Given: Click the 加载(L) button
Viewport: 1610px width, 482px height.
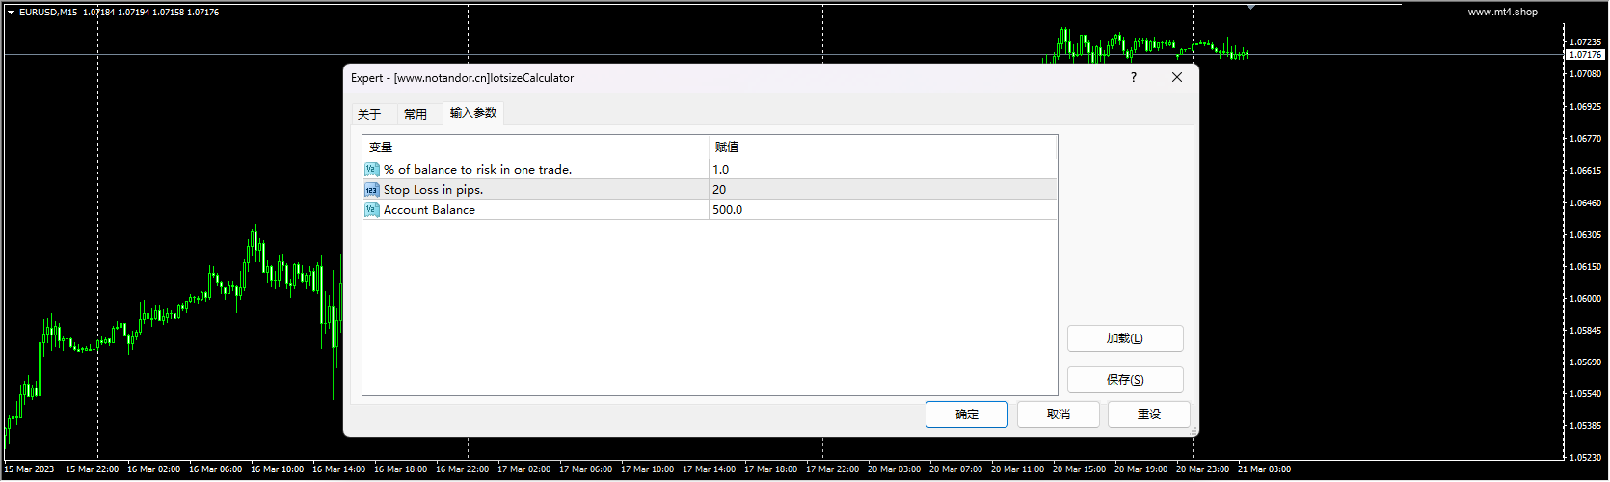Looking at the screenshot, I should click(1125, 338).
